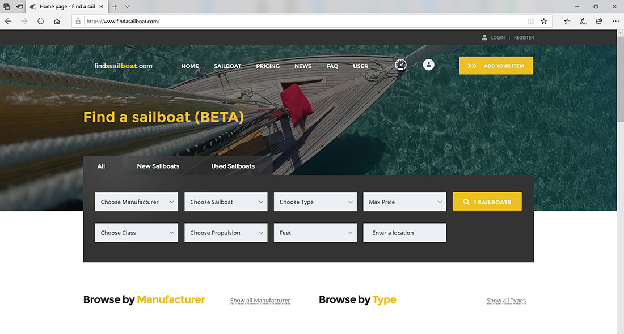Click the padlock site security icon
This screenshot has height=334, width=624.
tap(78, 21)
